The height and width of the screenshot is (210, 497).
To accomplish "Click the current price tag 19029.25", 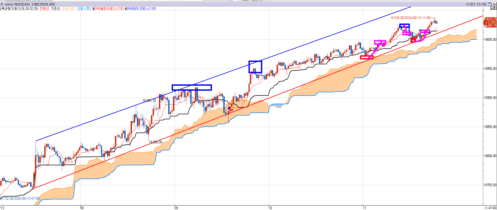I will click(490, 19).
